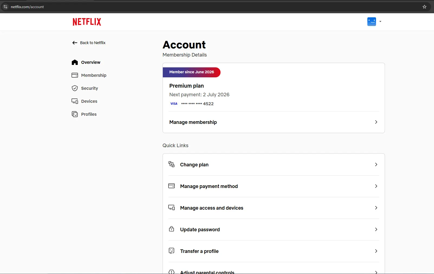Click the Premium plan heading
This screenshot has height=274, width=434.
point(186,86)
